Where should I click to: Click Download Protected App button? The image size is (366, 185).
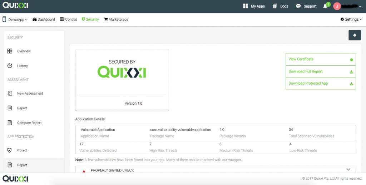pos(321,83)
